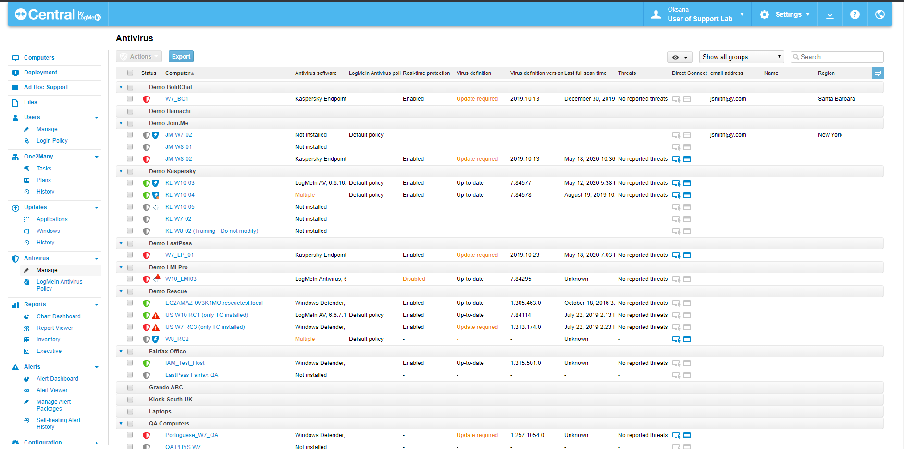This screenshot has width=904, height=449.
Task: Click the download icon in top bar
Action: (830, 14)
